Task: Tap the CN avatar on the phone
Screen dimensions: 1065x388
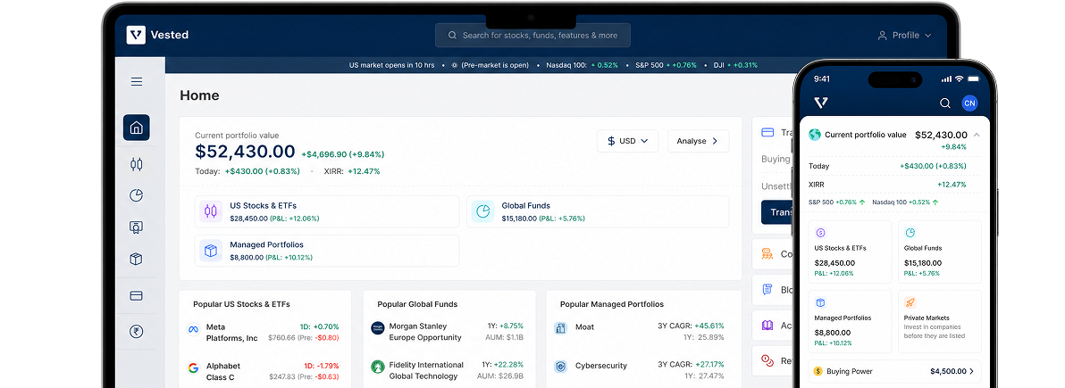Action: click(970, 103)
